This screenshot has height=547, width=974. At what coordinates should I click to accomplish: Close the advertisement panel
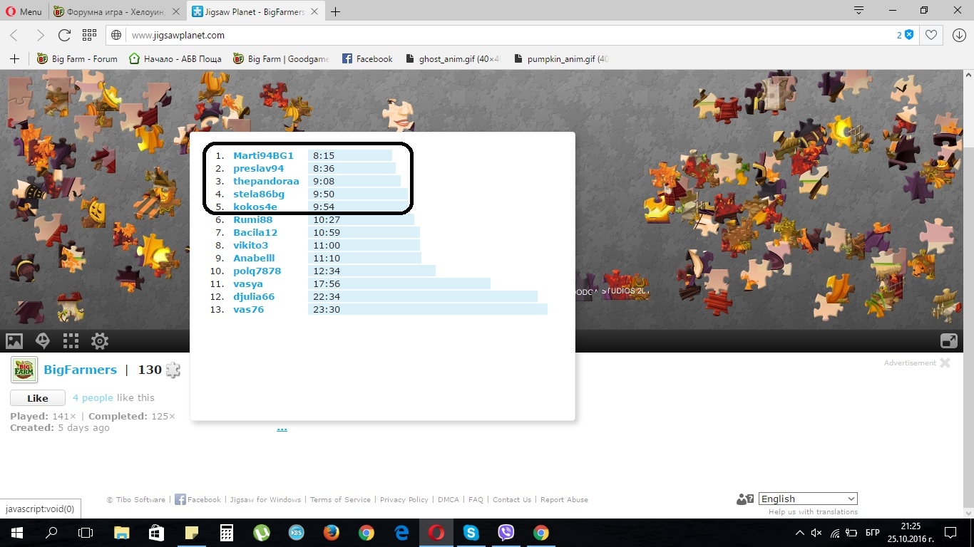pyautogui.click(x=945, y=363)
